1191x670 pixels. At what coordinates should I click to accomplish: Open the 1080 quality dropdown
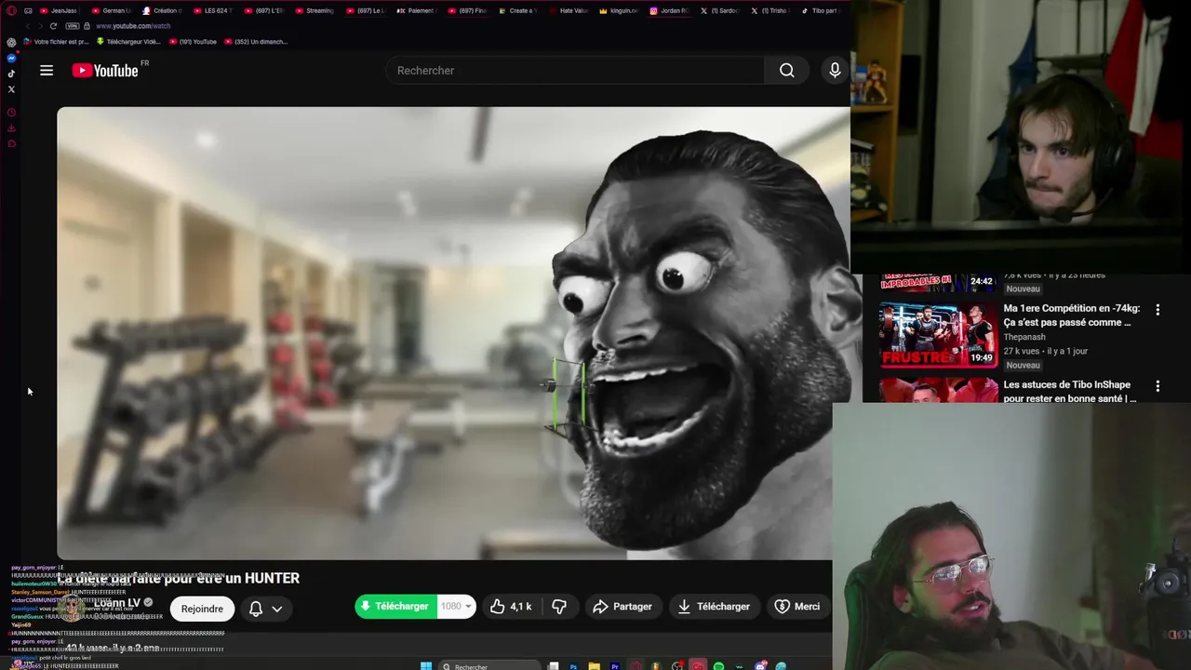[456, 607]
